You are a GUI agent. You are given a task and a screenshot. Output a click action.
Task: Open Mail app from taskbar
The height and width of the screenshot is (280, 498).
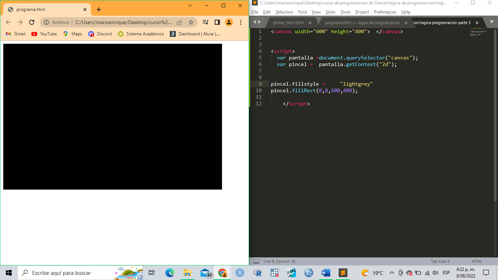pos(206,273)
